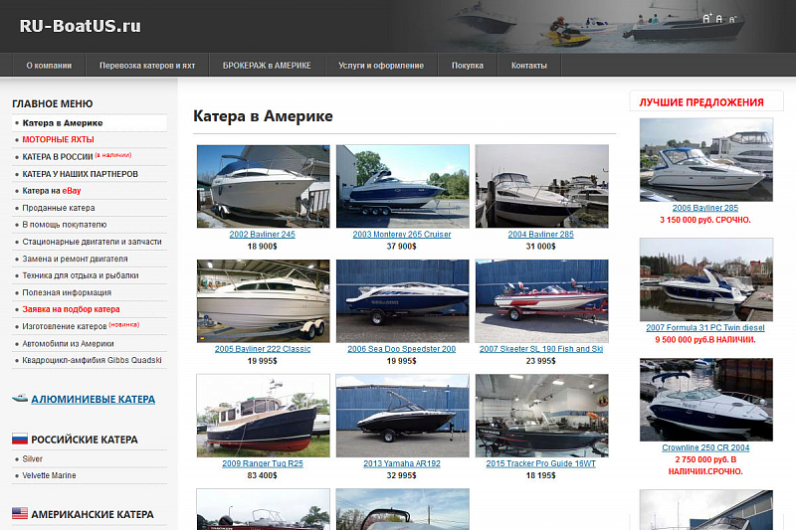Open БРОКЕРАЖ в АМЕРИКЕ menu
796x530 pixels.
tap(267, 66)
